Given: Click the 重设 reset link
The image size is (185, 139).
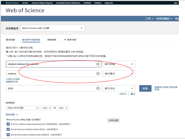Looking at the screenshot, I should [133, 94].
